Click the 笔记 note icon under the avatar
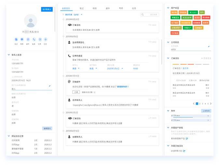Viewport: 220px width, 165px height. click(x=16, y=40)
